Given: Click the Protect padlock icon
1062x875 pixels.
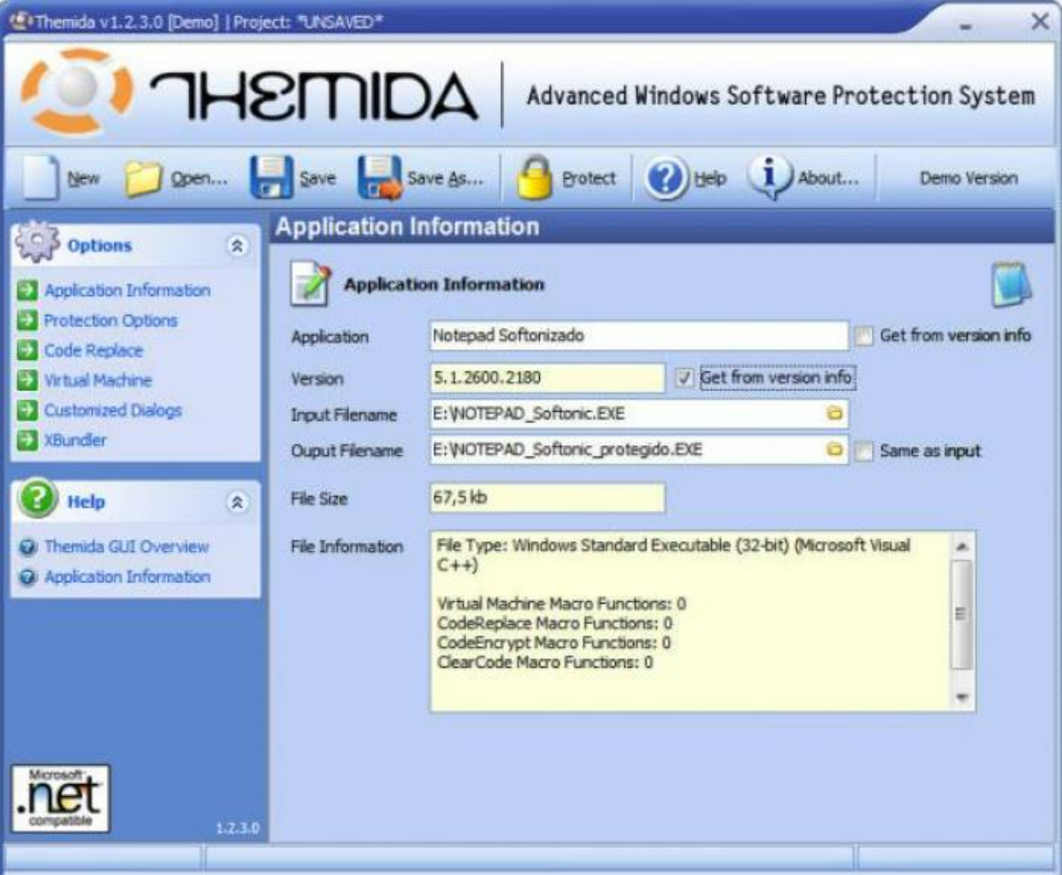Looking at the screenshot, I should coord(534,178).
